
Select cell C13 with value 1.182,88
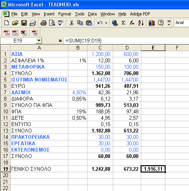click(x=100, y=131)
